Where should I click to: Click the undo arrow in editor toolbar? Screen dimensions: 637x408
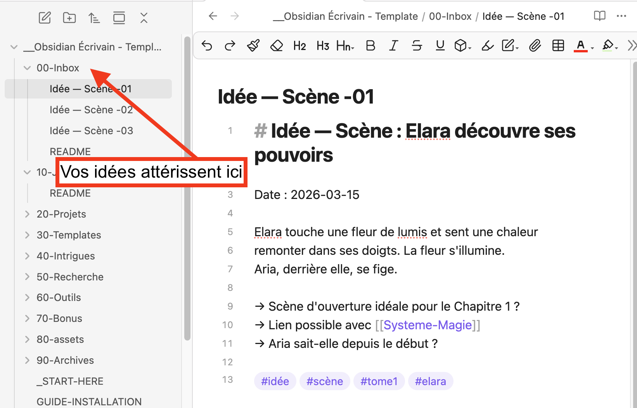tap(207, 46)
